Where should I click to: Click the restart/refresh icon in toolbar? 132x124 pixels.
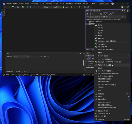pyautogui.click(x=79, y=7)
